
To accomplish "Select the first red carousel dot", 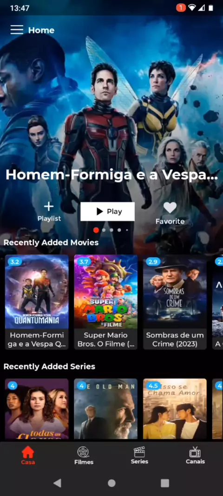I will 96,230.
